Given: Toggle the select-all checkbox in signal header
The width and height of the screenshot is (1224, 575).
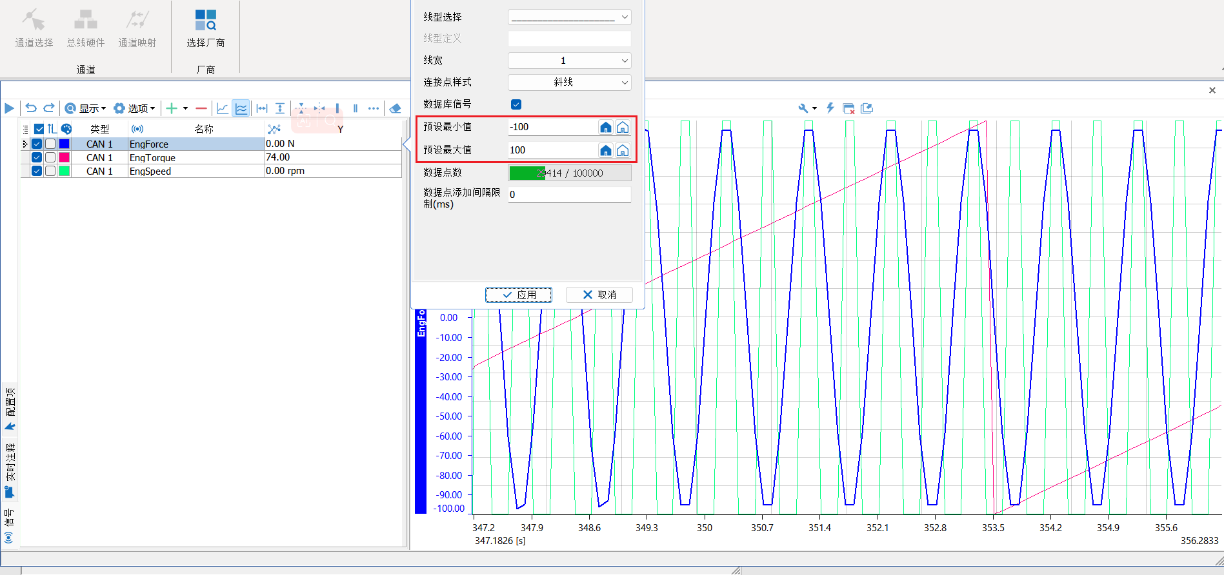Looking at the screenshot, I should pyautogui.click(x=39, y=129).
